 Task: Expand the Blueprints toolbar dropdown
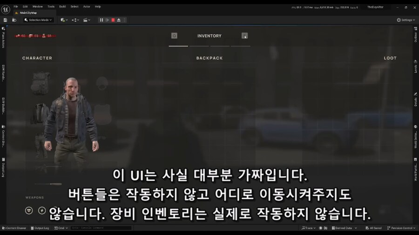(x=75, y=20)
